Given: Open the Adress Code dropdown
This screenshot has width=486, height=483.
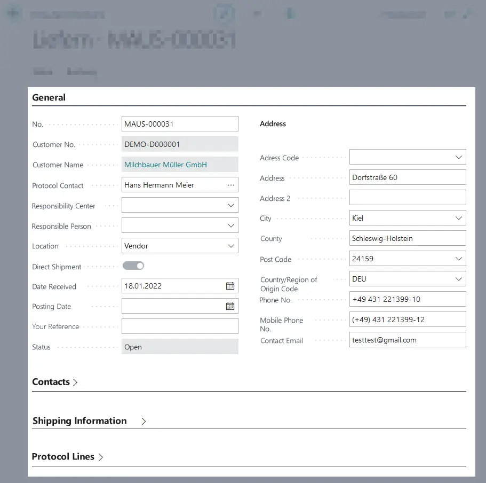Looking at the screenshot, I should point(458,157).
